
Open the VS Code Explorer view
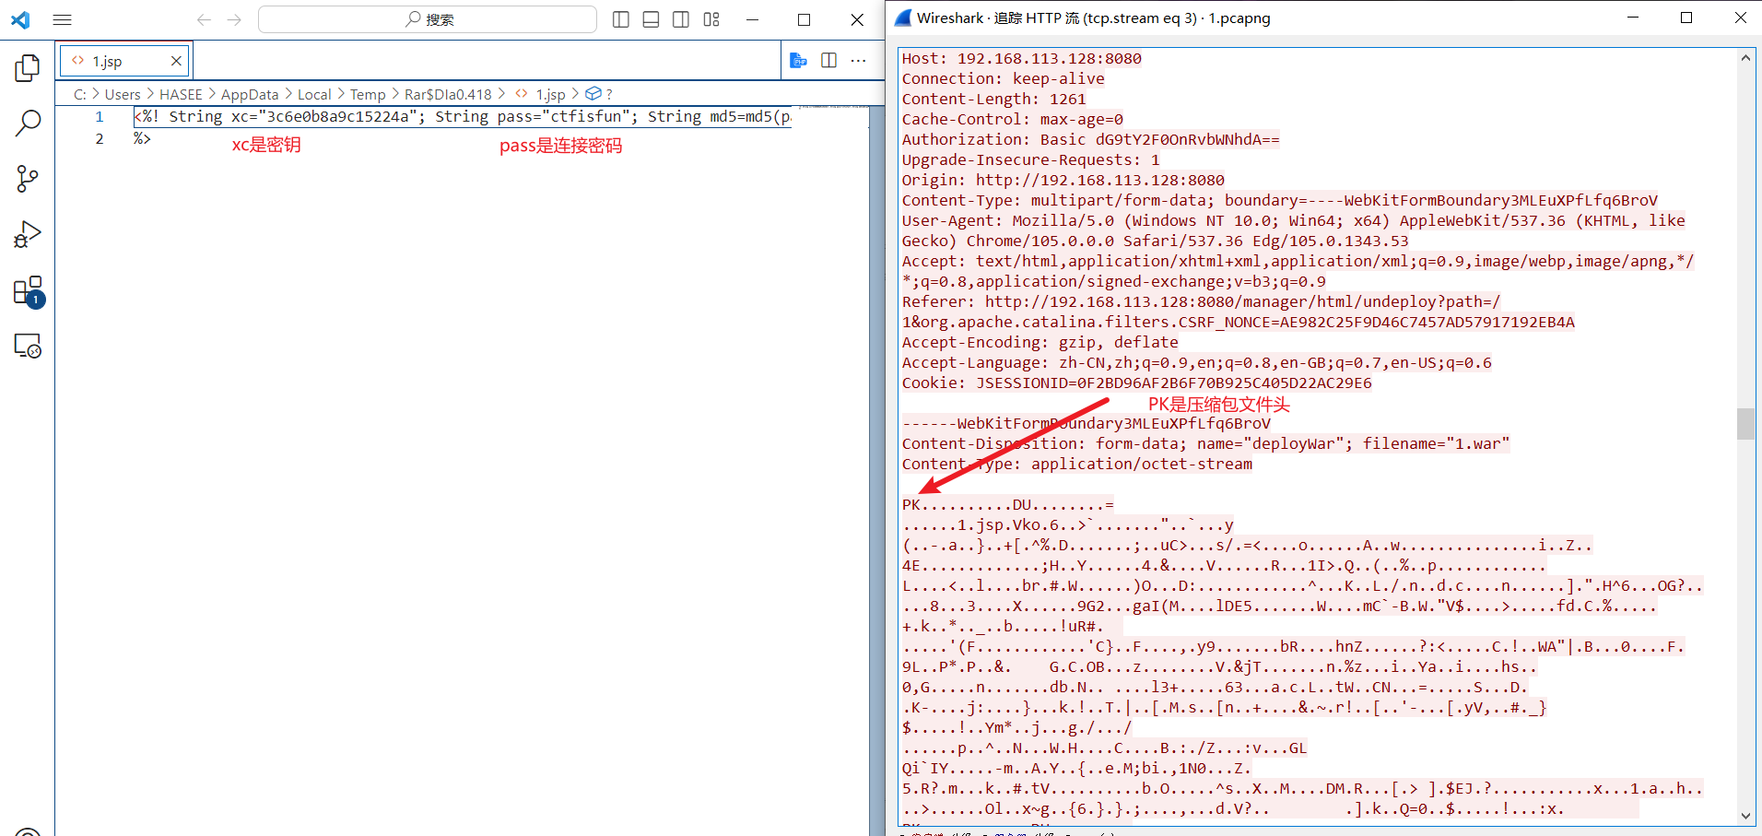pyautogui.click(x=28, y=67)
